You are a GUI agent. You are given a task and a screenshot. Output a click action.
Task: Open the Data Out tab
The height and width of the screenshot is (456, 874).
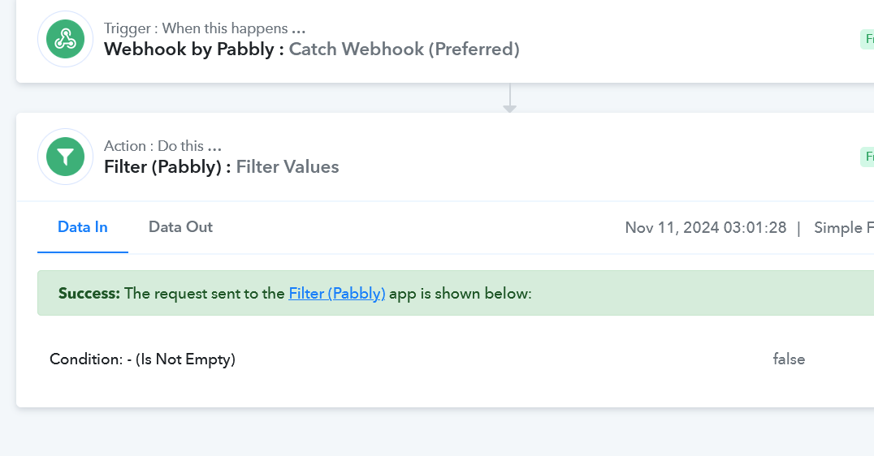(180, 227)
